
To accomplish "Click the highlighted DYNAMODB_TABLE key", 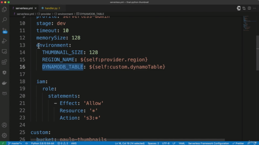I will pyautogui.click(x=63, y=67).
